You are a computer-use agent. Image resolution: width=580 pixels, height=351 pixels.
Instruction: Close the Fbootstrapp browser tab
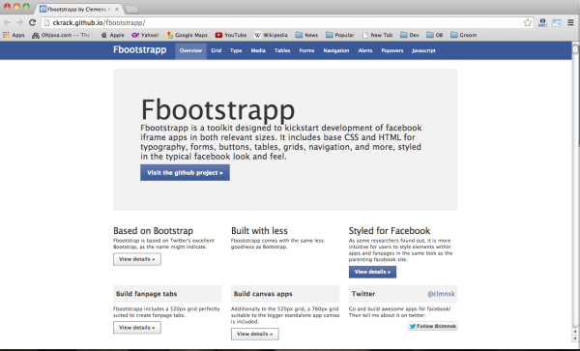[x=117, y=9]
